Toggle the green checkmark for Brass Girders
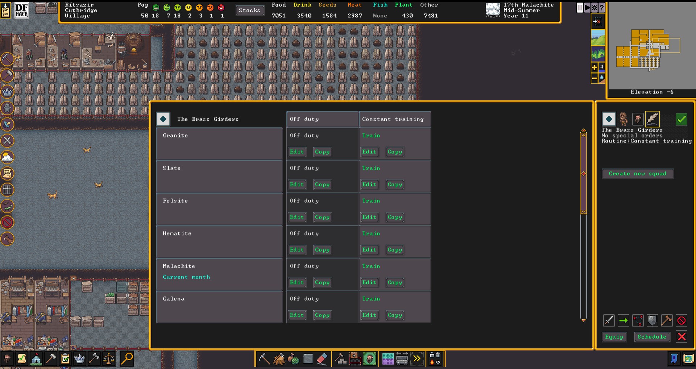 tap(681, 119)
